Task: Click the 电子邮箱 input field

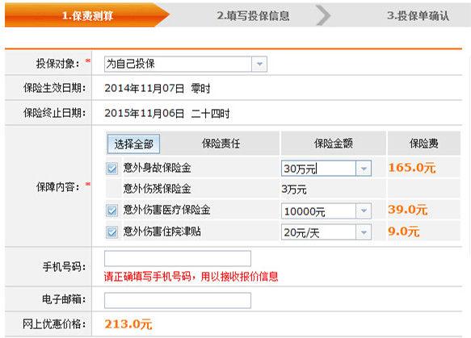Action: coord(178,300)
